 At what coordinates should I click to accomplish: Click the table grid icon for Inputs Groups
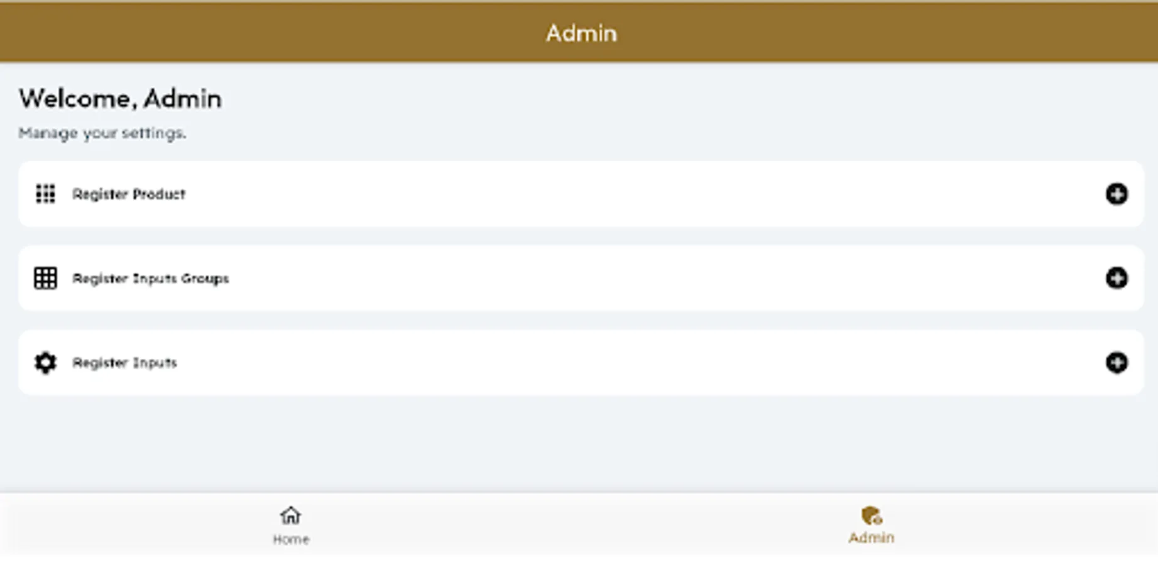pos(45,278)
